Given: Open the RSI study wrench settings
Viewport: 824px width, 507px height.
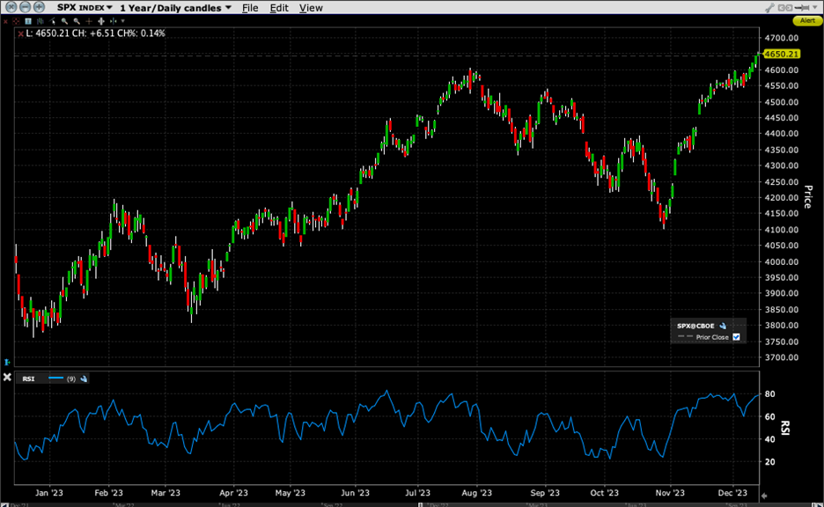Looking at the screenshot, I should tap(84, 378).
